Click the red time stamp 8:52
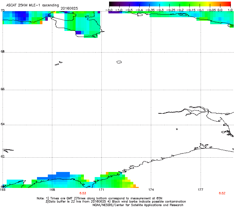Viewport: 236px width, 207px height. [222, 193]
